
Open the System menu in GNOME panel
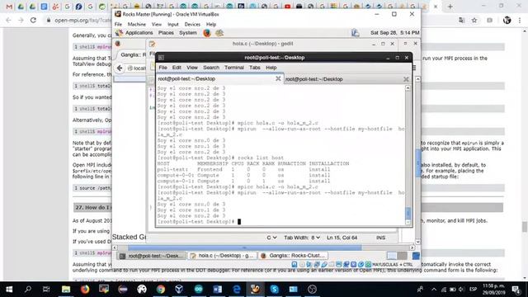(x=188, y=33)
